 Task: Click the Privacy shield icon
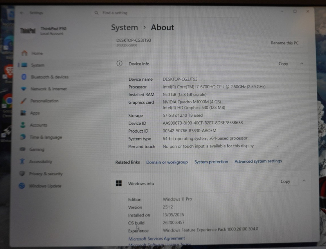tap(22, 173)
